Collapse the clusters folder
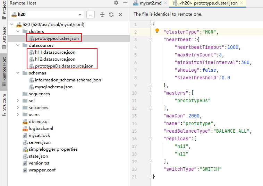 tap(18, 31)
